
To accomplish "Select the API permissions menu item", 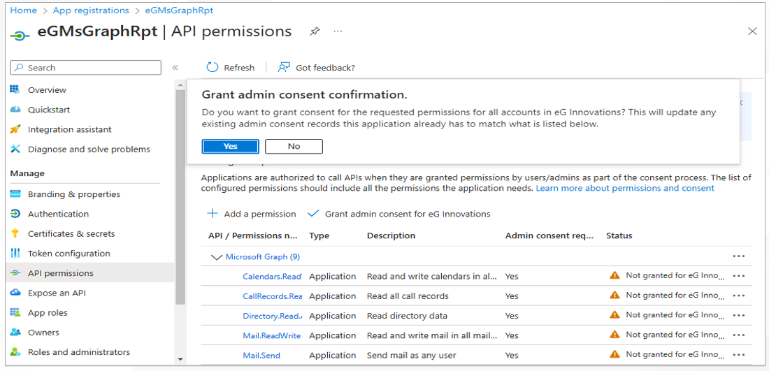I will (x=89, y=273).
